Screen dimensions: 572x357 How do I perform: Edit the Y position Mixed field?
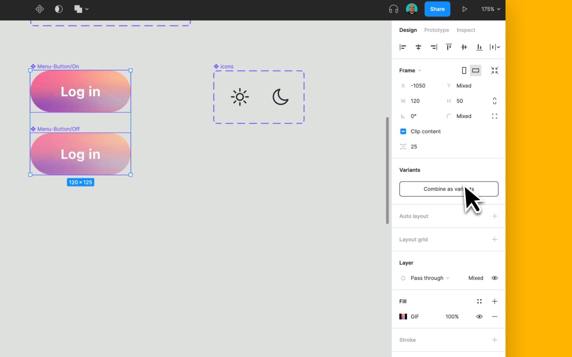click(464, 86)
